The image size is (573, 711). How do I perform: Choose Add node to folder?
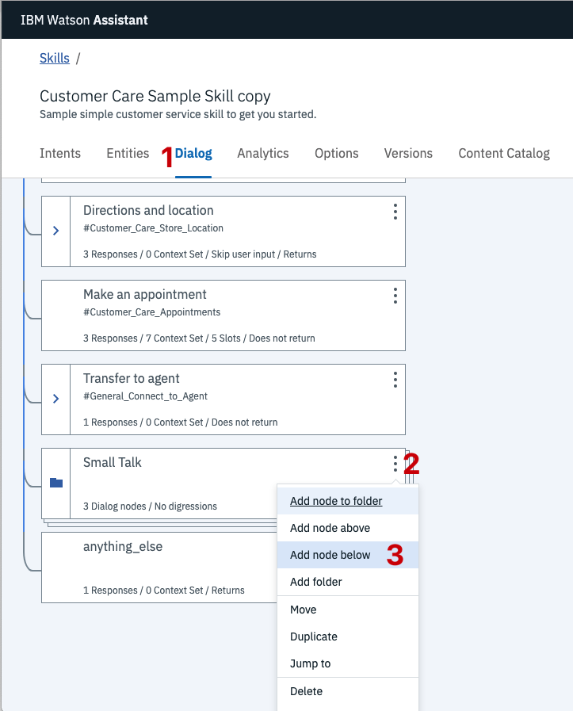348,501
